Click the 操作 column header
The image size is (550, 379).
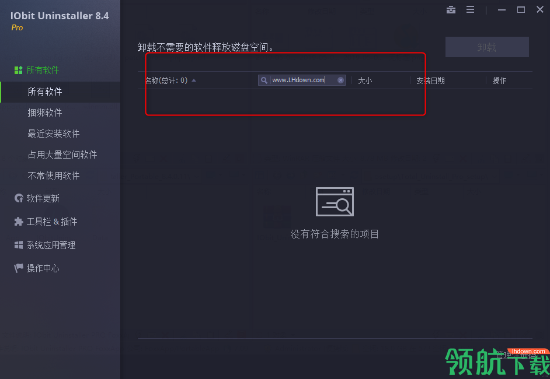(499, 81)
